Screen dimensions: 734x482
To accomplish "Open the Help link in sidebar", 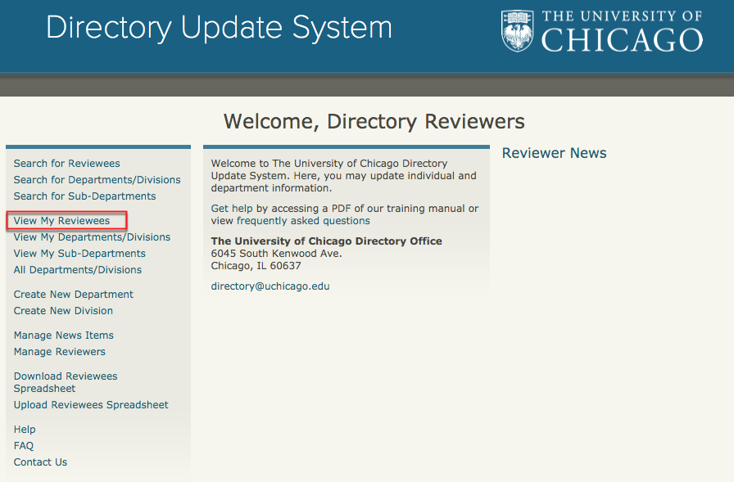I will click(x=25, y=430).
